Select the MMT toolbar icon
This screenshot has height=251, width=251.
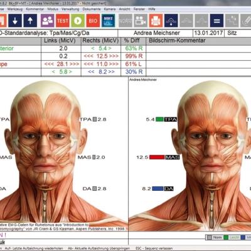pos(109,21)
